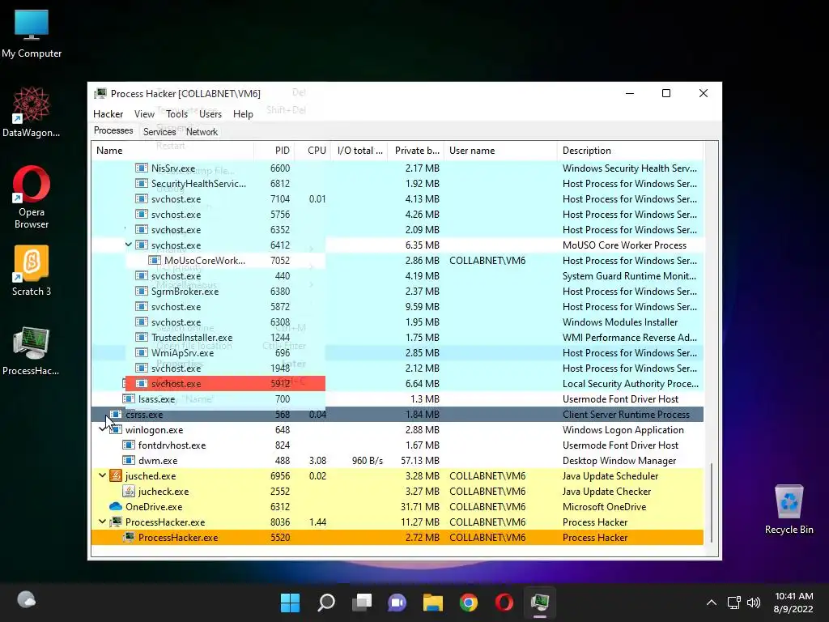This screenshot has width=829, height=622.
Task: Switch to Services tab
Action: click(x=159, y=132)
